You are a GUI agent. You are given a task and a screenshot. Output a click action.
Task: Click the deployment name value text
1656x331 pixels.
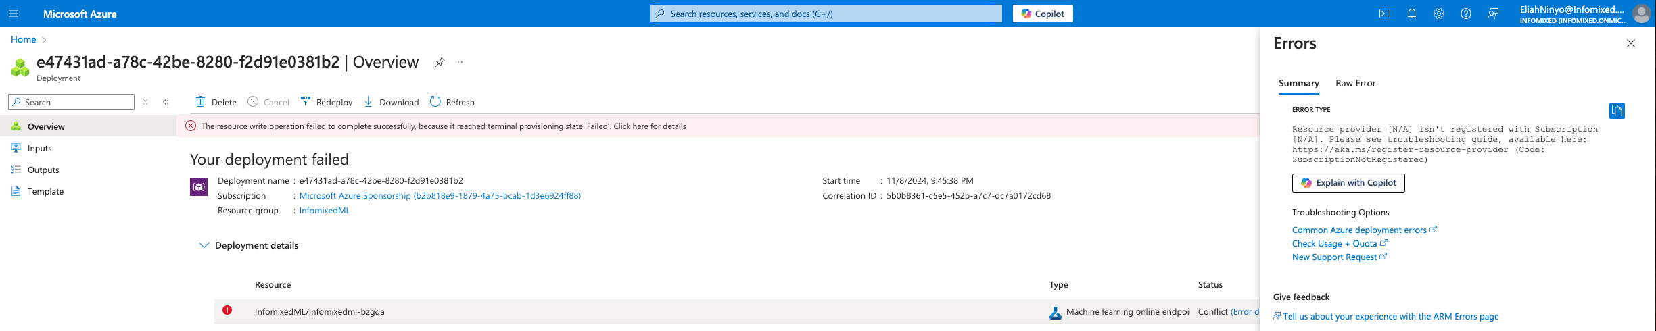coord(381,180)
